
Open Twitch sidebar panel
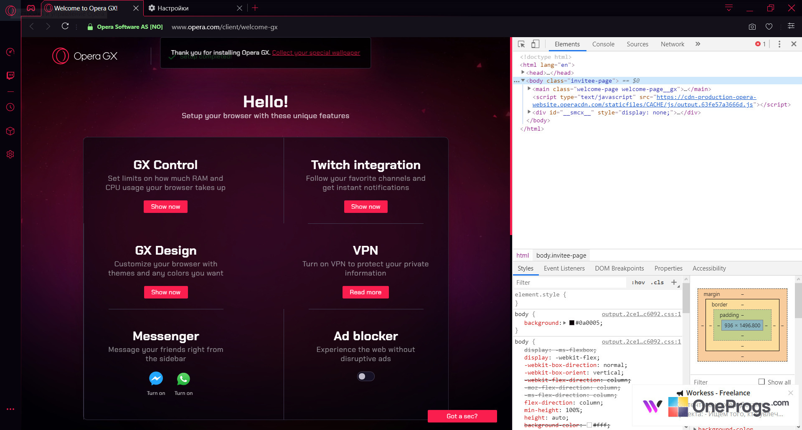10,76
